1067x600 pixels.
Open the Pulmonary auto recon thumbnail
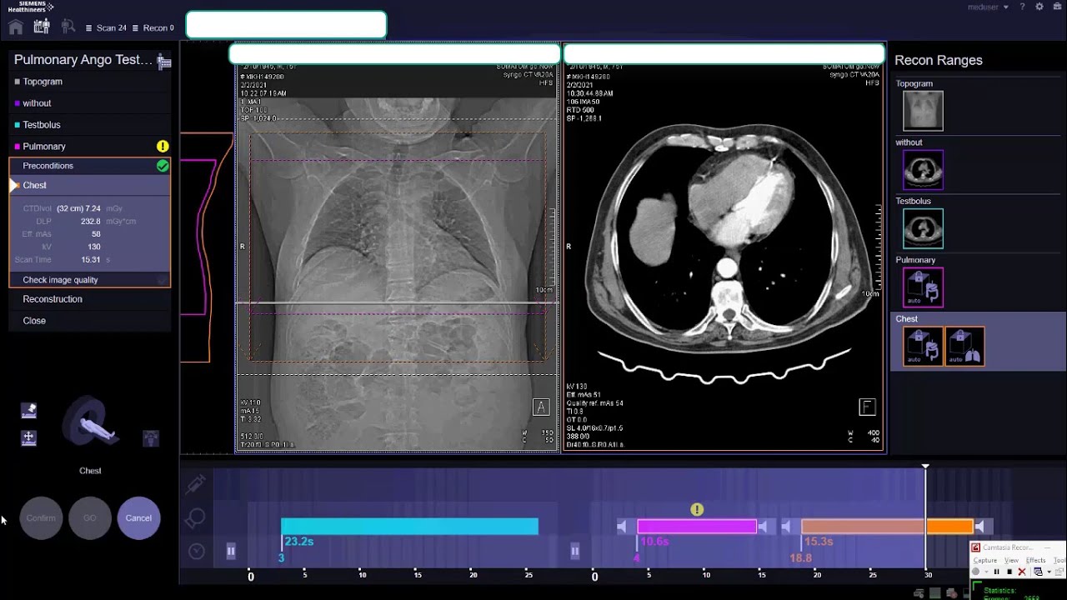coord(923,287)
